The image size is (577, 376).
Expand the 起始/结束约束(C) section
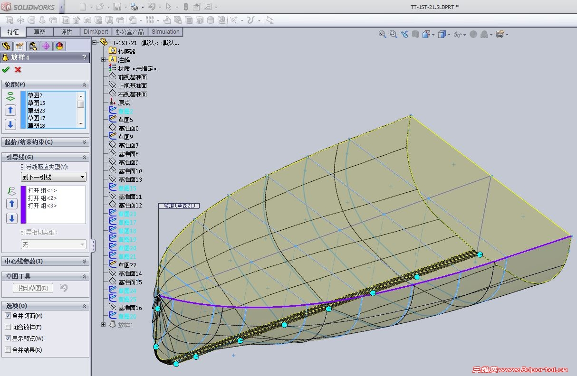[x=85, y=142]
